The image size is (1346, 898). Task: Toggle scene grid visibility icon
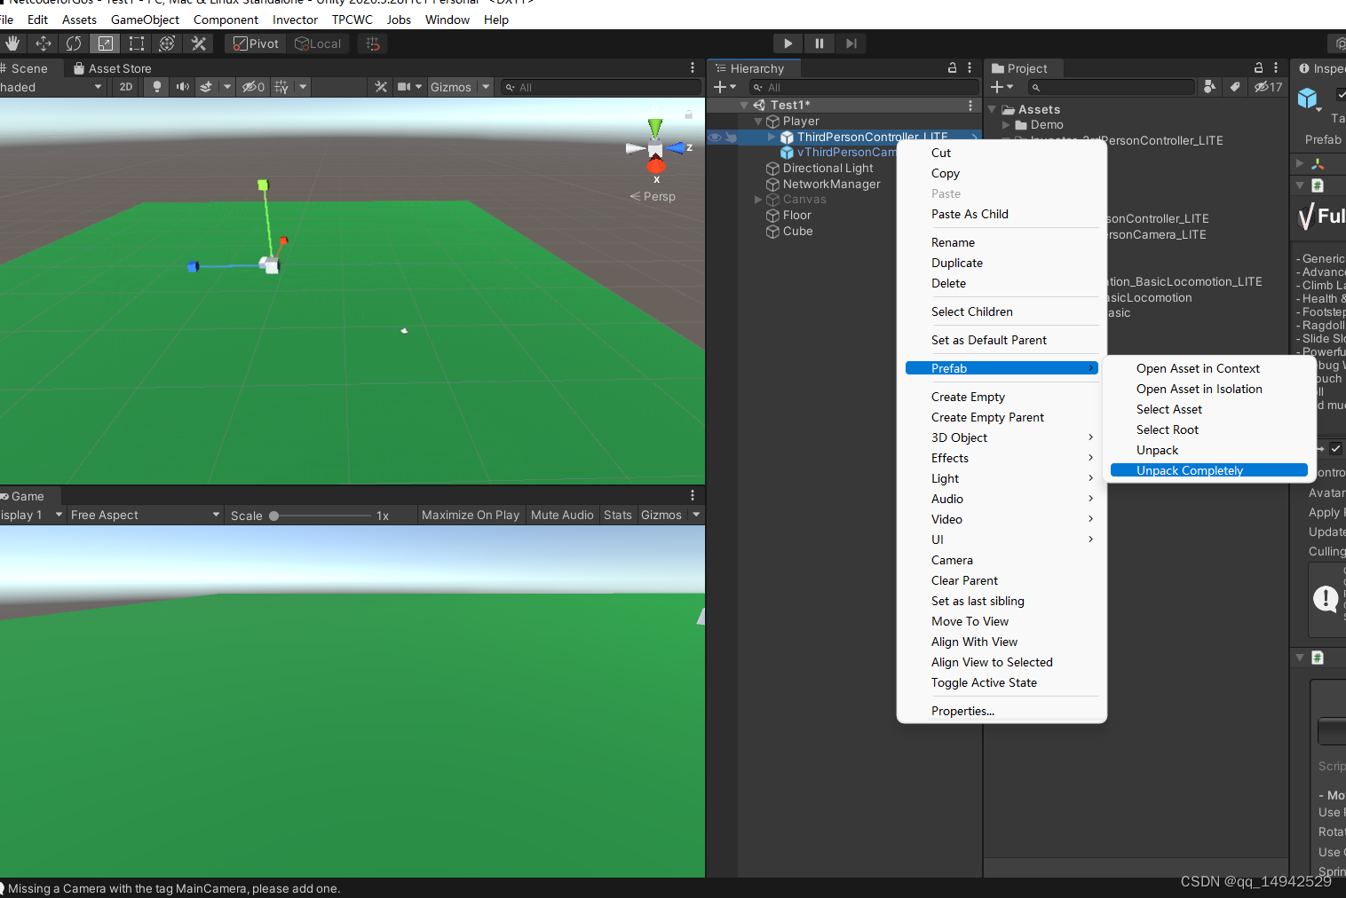coord(282,87)
